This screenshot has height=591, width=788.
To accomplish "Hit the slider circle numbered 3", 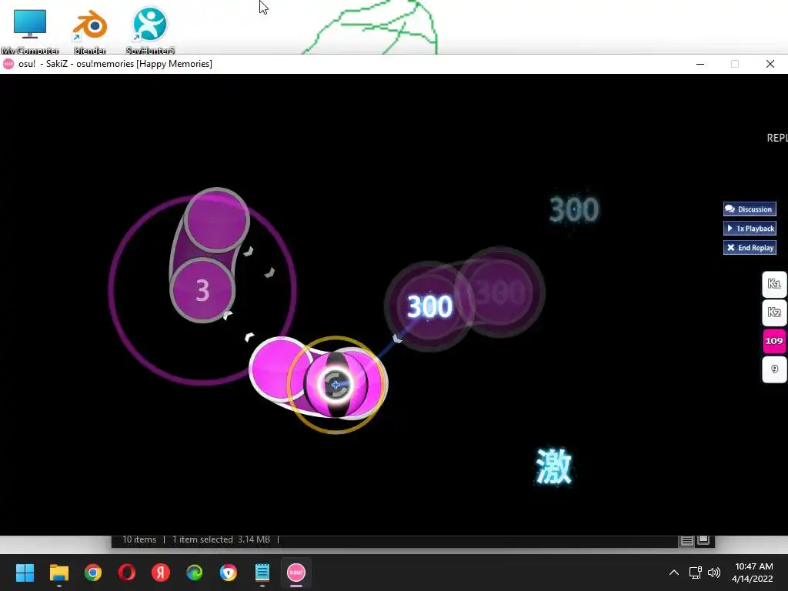I will [x=202, y=290].
